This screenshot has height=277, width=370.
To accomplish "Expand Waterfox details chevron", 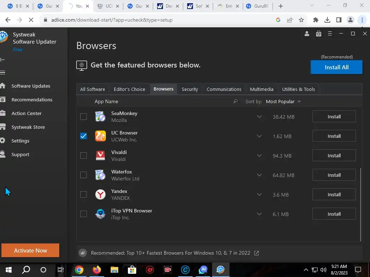I will [x=259, y=175].
